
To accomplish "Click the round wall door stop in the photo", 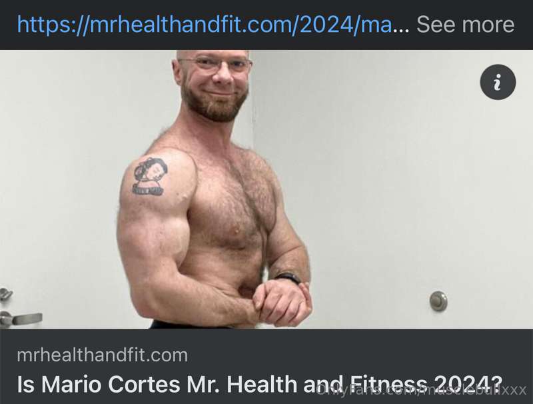I will (x=438, y=301).
